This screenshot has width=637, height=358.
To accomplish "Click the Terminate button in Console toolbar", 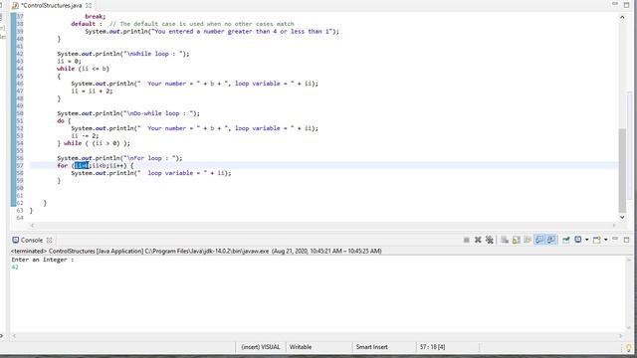I will [467, 240].
